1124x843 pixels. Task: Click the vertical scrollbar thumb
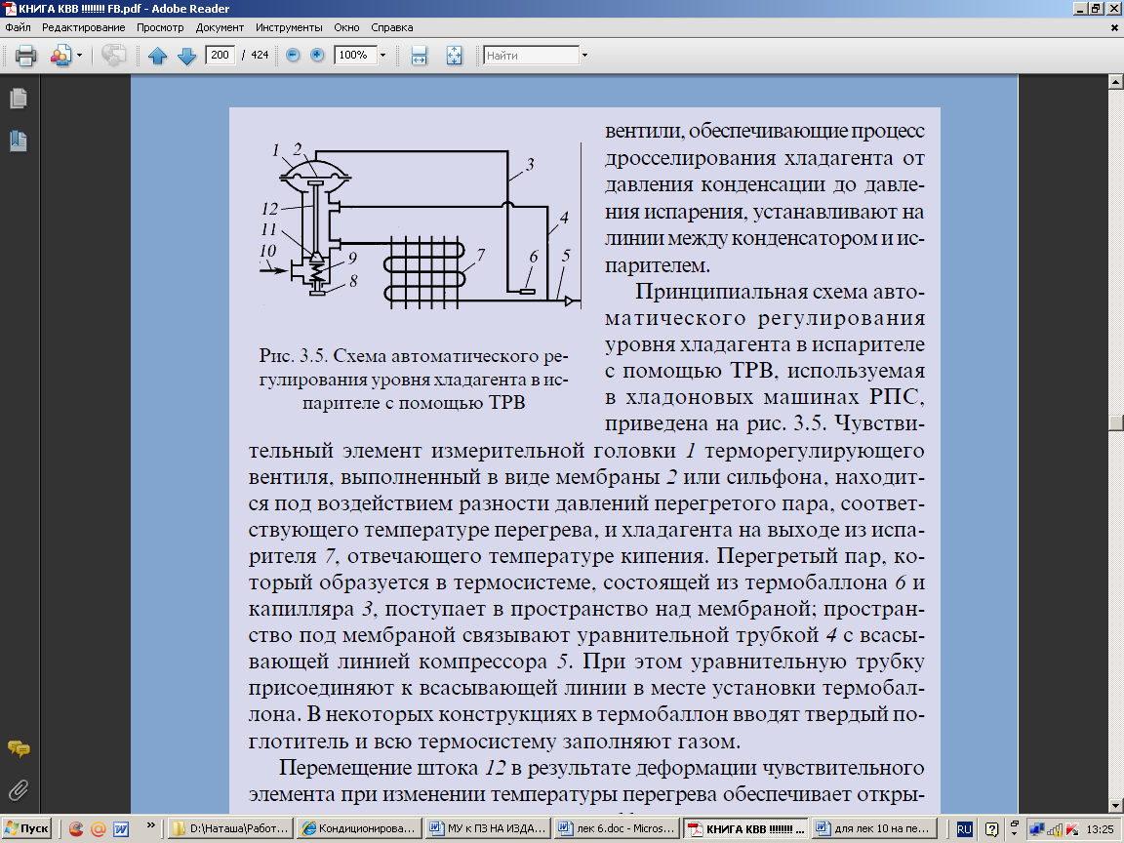(1115, 422)
